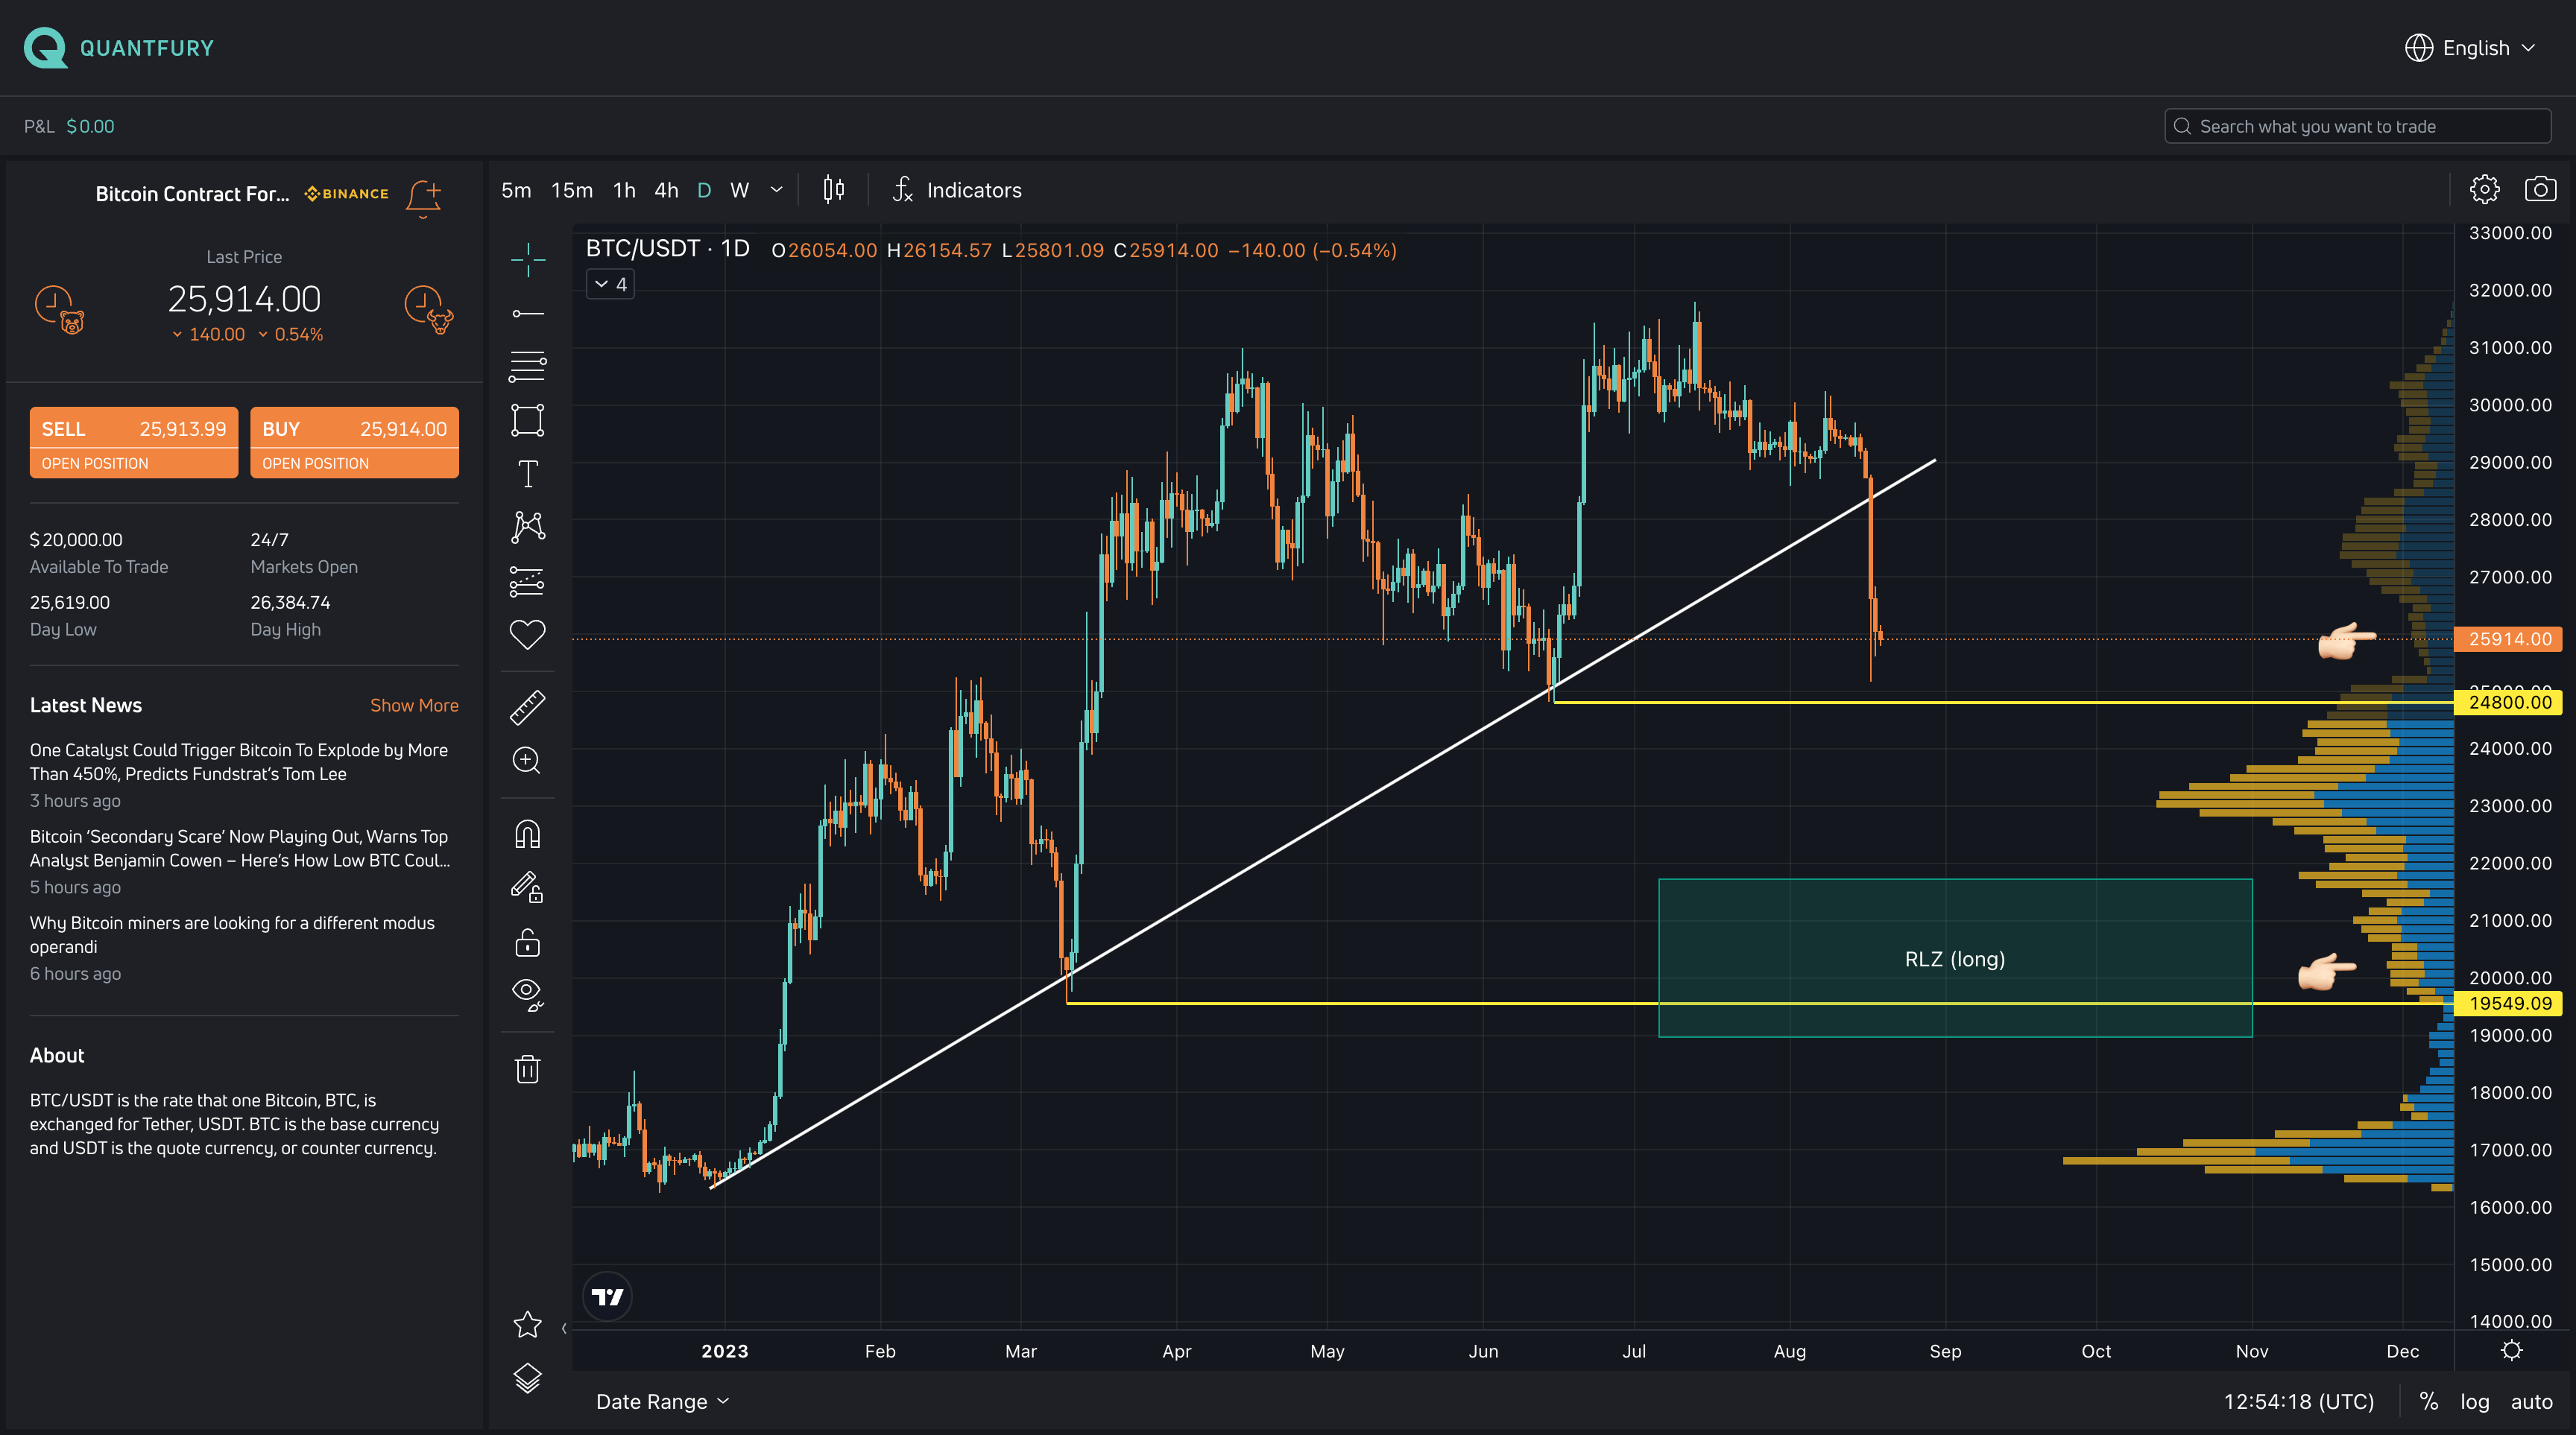Click Show More news link
Screen dimensions: 2576x1435
(x=414, y=706)
